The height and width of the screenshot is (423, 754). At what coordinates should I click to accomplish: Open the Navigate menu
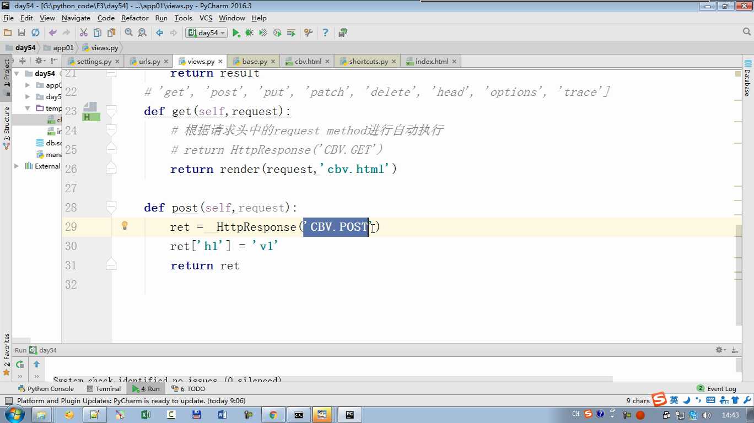(x=76, y=18)
